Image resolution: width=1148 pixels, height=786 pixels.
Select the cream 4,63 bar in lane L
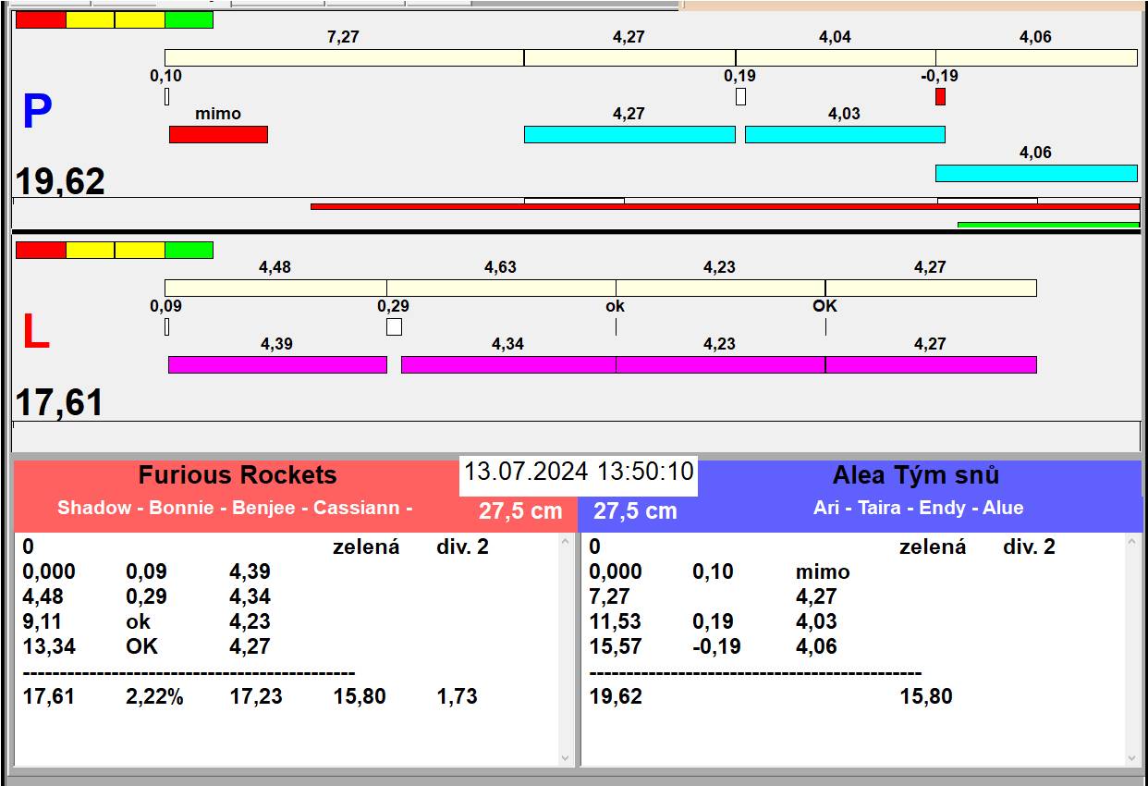pos(501,288)
